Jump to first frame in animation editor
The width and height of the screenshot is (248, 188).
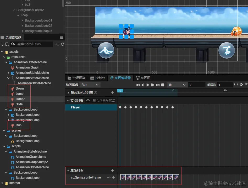(138, 85)
